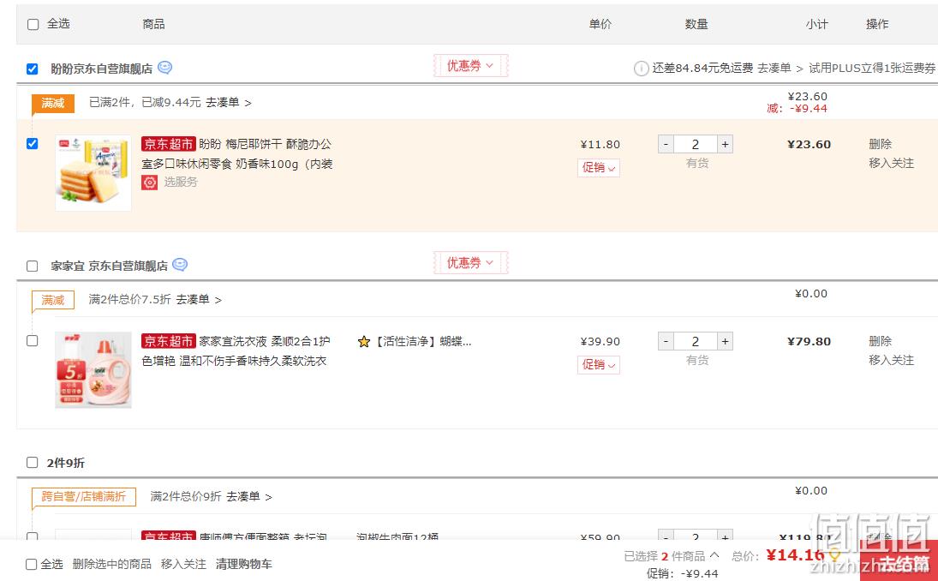Expand 促销 dropdown under ¥39.90
938x581 pixels.
point(598,364)
